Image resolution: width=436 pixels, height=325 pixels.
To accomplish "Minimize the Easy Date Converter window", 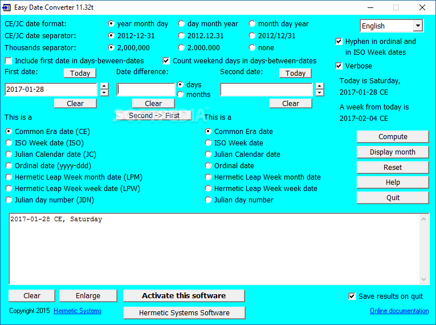I will click(370, 7).
